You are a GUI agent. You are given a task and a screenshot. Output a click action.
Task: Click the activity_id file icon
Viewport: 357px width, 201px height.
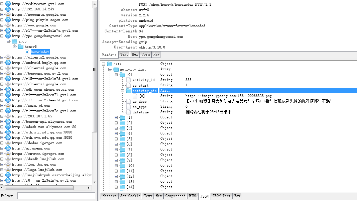[x=129, y=80]
